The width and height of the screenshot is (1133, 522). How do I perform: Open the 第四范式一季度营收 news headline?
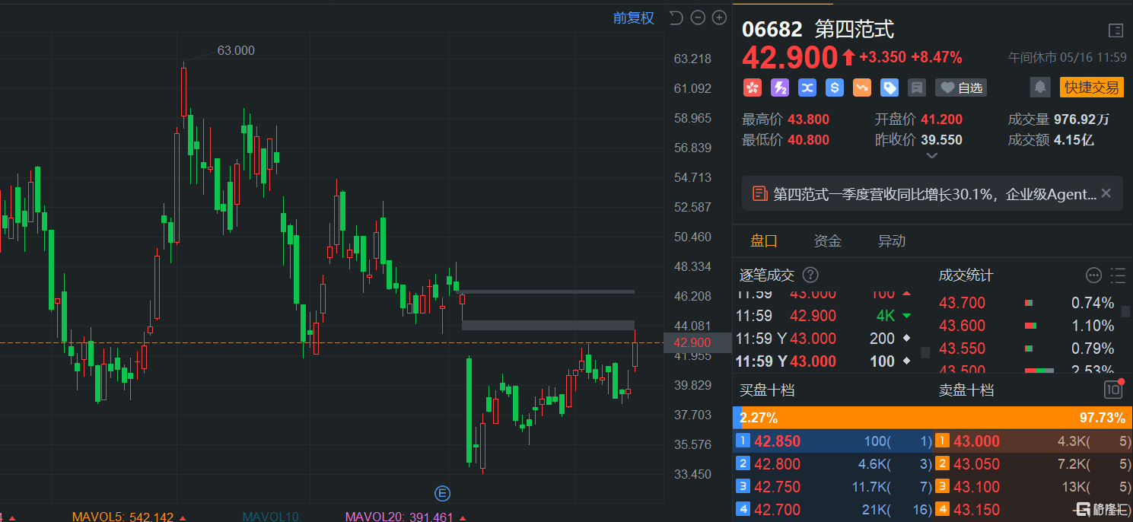tap(935, 194)
